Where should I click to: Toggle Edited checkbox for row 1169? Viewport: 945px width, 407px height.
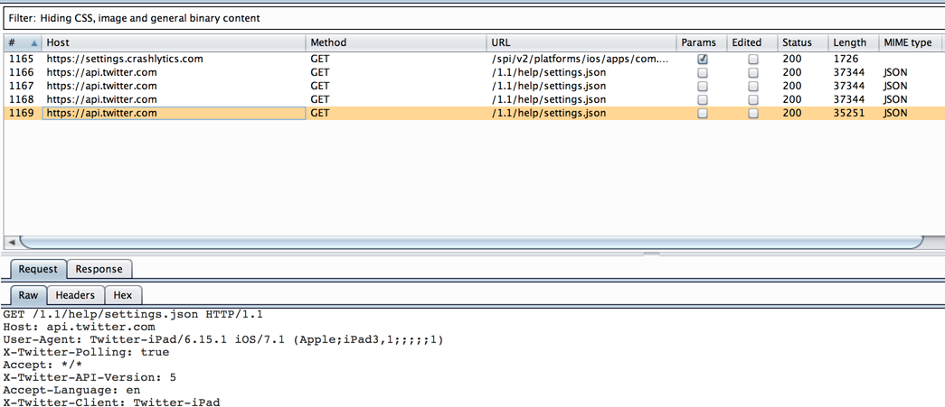(x=752, y=113)
